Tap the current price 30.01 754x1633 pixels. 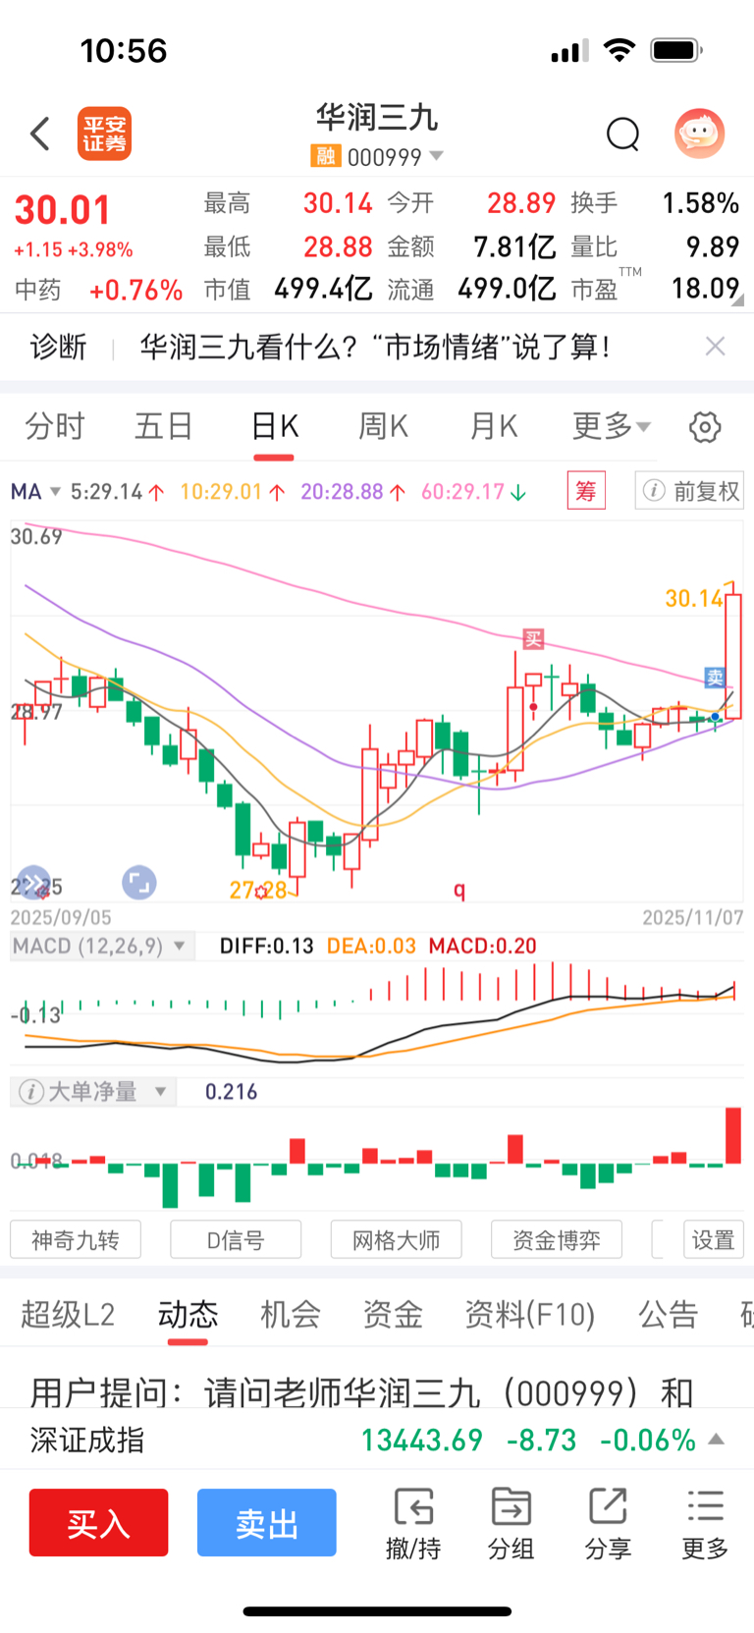pos(62,210)
